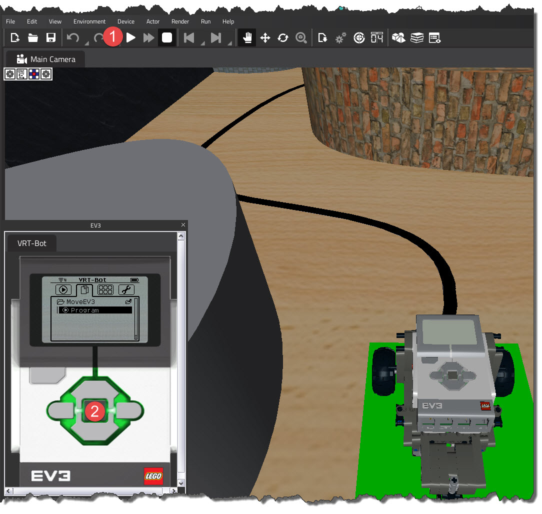542x514 pixels.
Task: Expand the dropdown beside the skip-back button
Action: [203, 43]
